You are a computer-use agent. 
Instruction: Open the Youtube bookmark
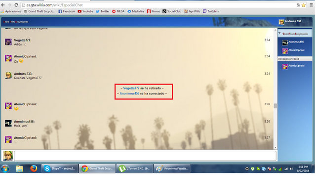[x=85, y=11]
